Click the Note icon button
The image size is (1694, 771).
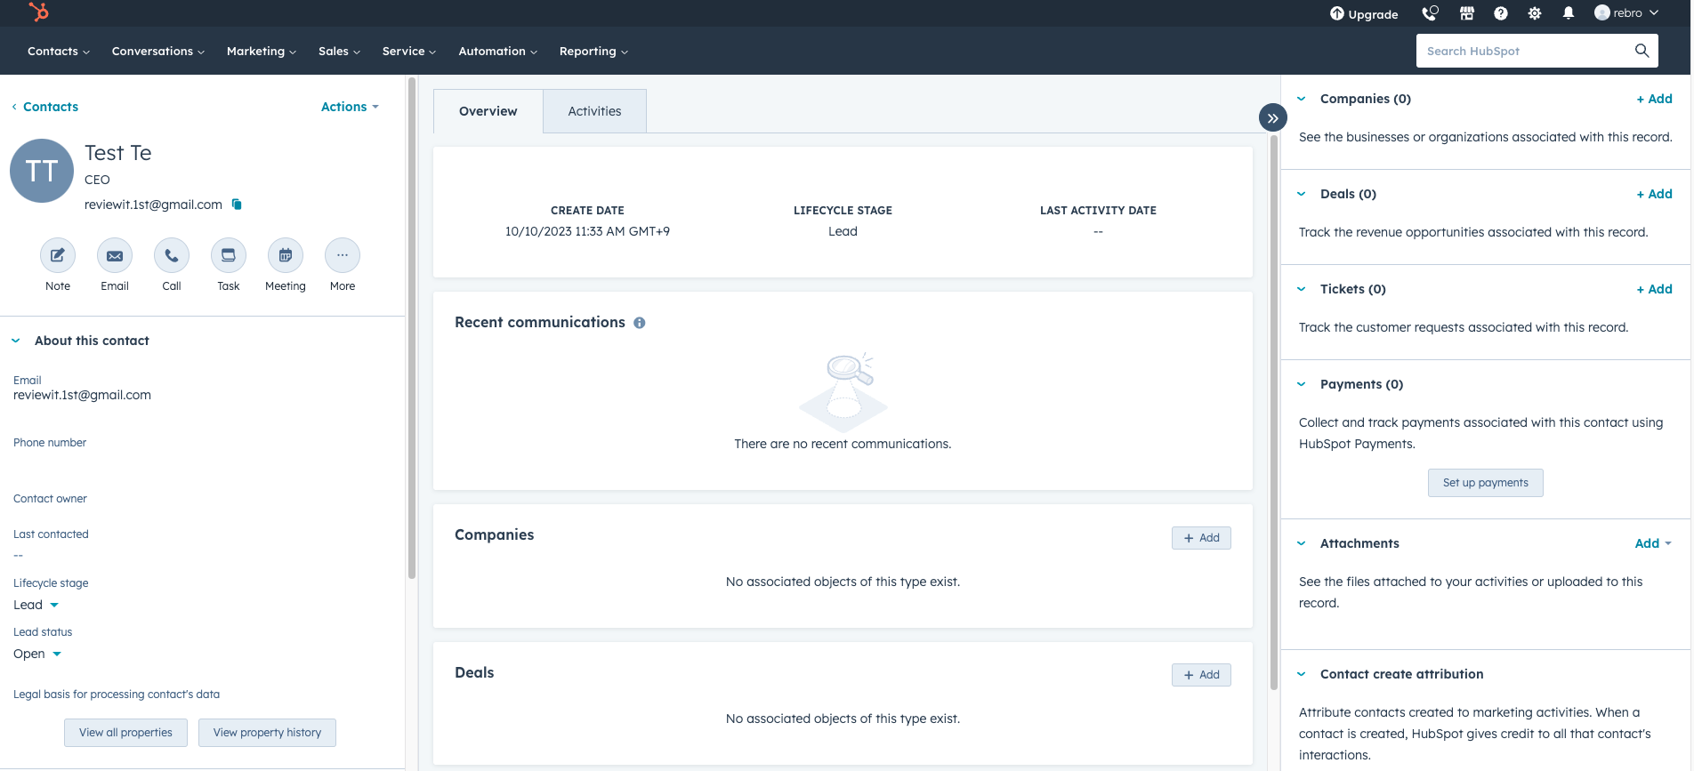[x=58, y=256]
